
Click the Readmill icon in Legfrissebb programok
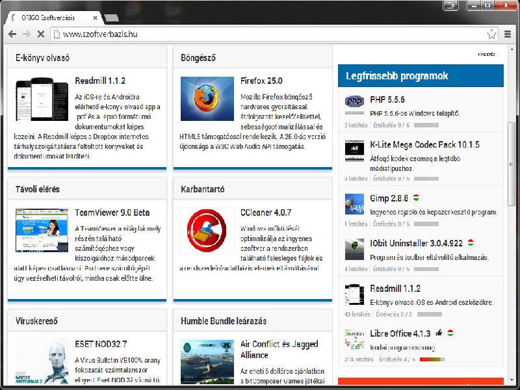tap(354, 294)
